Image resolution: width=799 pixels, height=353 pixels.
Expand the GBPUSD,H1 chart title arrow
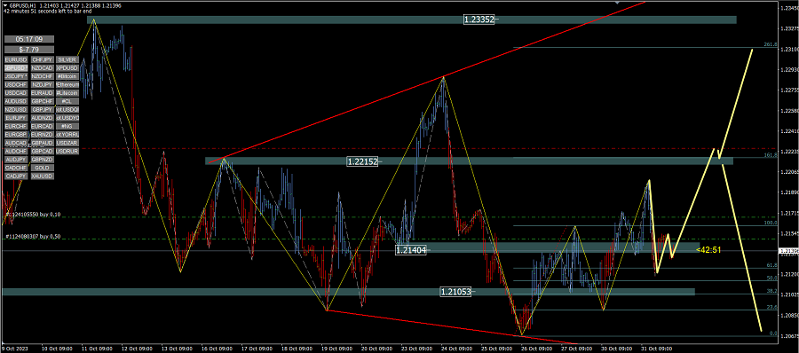tap(4, 5)
